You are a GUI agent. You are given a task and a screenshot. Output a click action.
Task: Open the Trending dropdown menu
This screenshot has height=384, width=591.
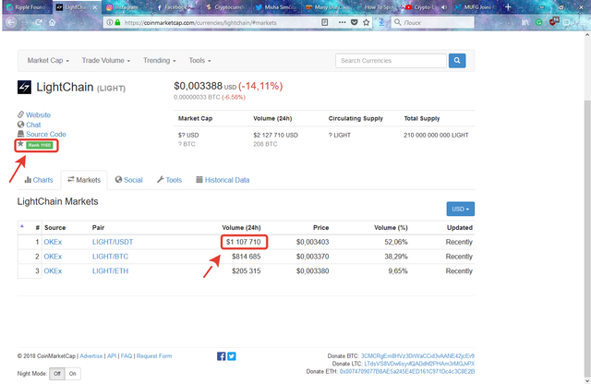[x=160, y=61]
